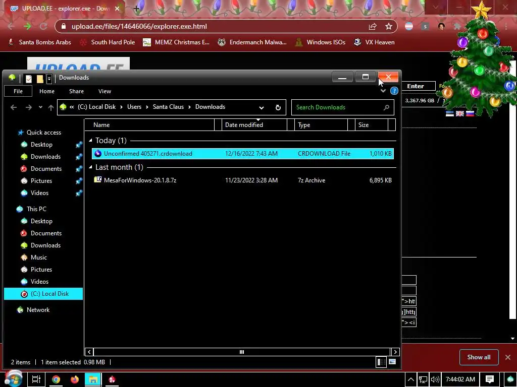
Task: Click Santa Claus in breadcrumb path
Action: click(x=168, y=107)
